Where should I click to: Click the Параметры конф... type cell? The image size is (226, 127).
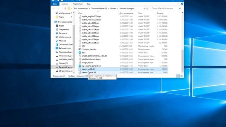146,46
